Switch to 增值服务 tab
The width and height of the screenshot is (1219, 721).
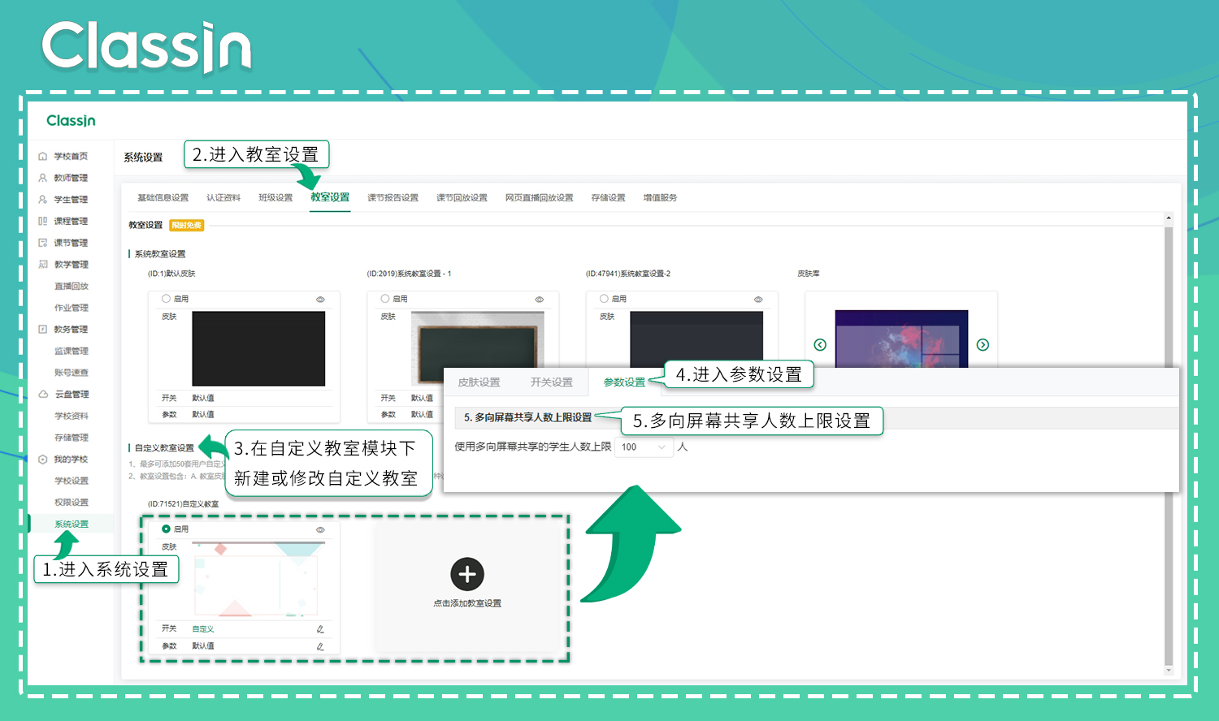coord(660,197)
